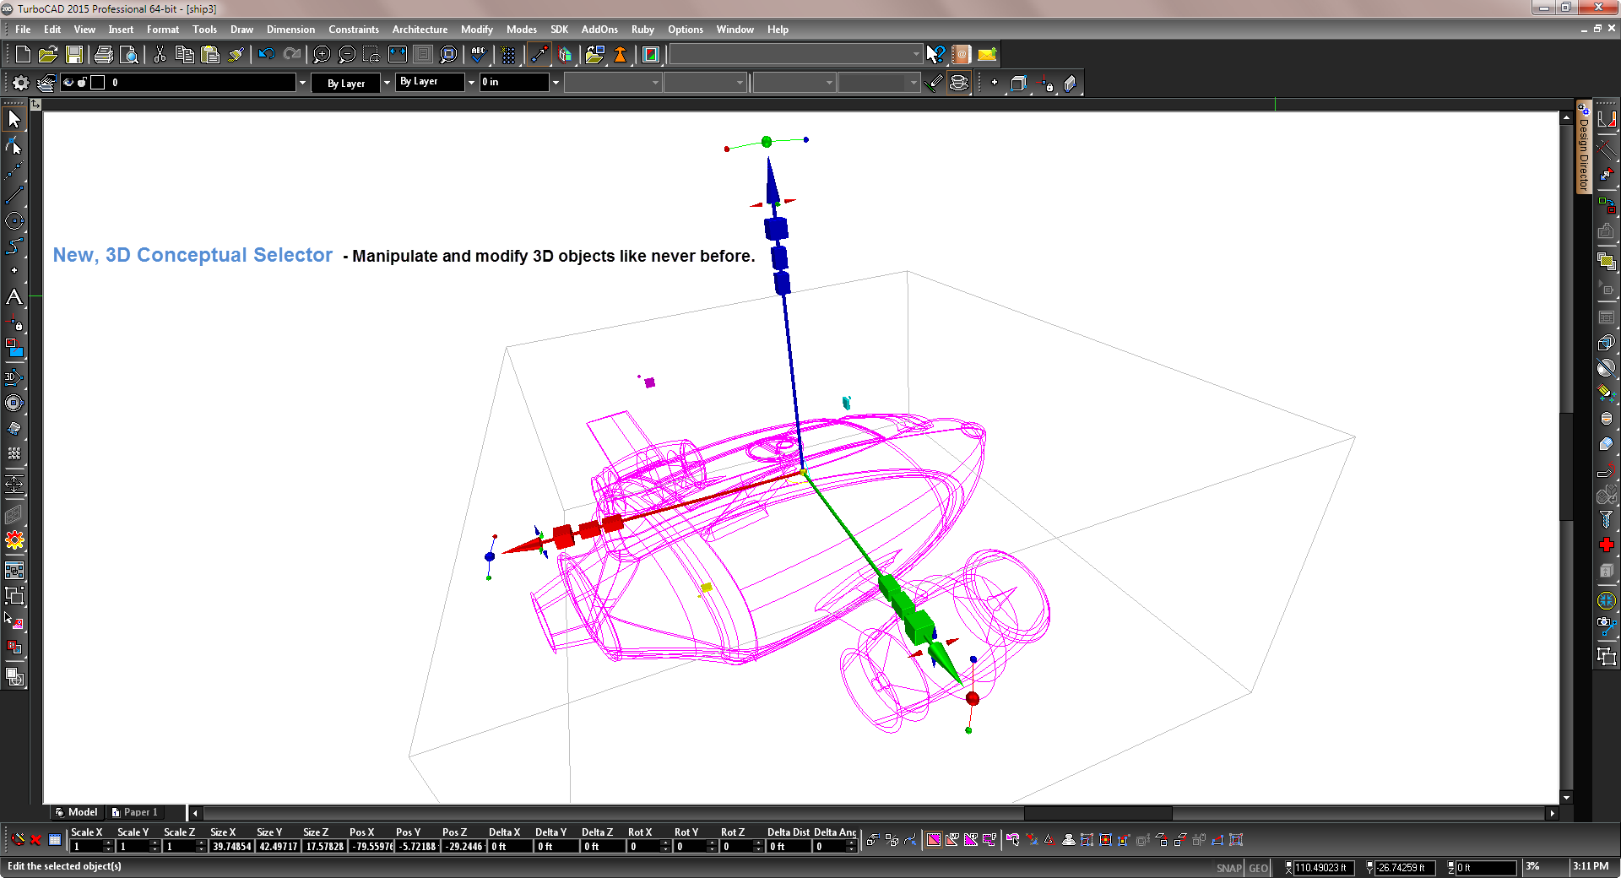The width and height of the screenshot is (1621, 878).
Task: Switch to the Model tab
Action: point(76,812)
